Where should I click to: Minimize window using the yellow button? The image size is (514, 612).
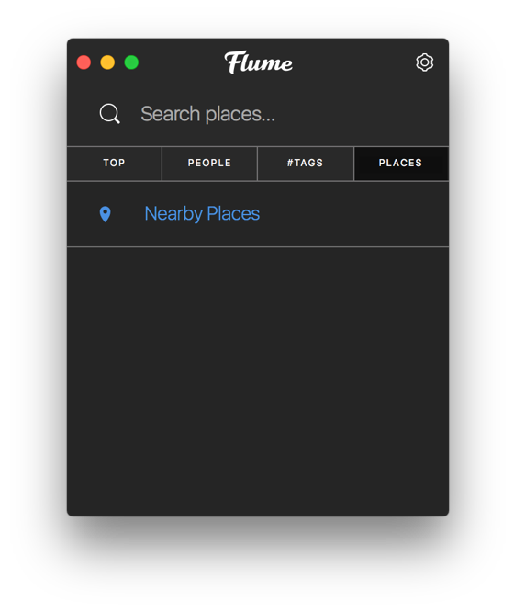click(107, 62)
